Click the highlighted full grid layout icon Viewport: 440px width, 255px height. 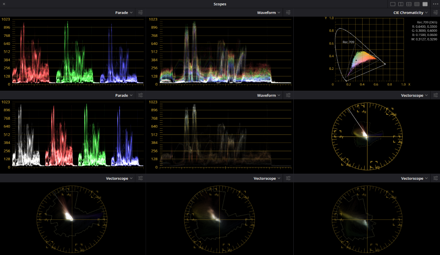[x=425, y=4]
